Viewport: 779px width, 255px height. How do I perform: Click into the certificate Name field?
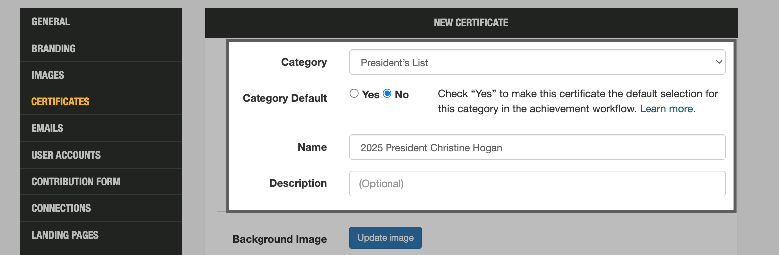537,147
